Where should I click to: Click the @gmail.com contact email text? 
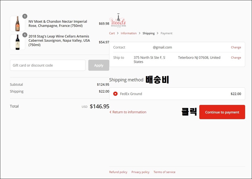[x=162, y=47]
